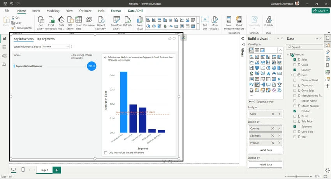The width and height of the screenshot is (331, 179).
Task: Expand the Country field chevron
Action: tap(279, 128)
